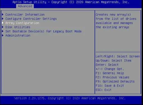Screen dimensions: 143x105
Task: Click the arrow beside Set Bootable Device(s)
Action: [3, 31]
